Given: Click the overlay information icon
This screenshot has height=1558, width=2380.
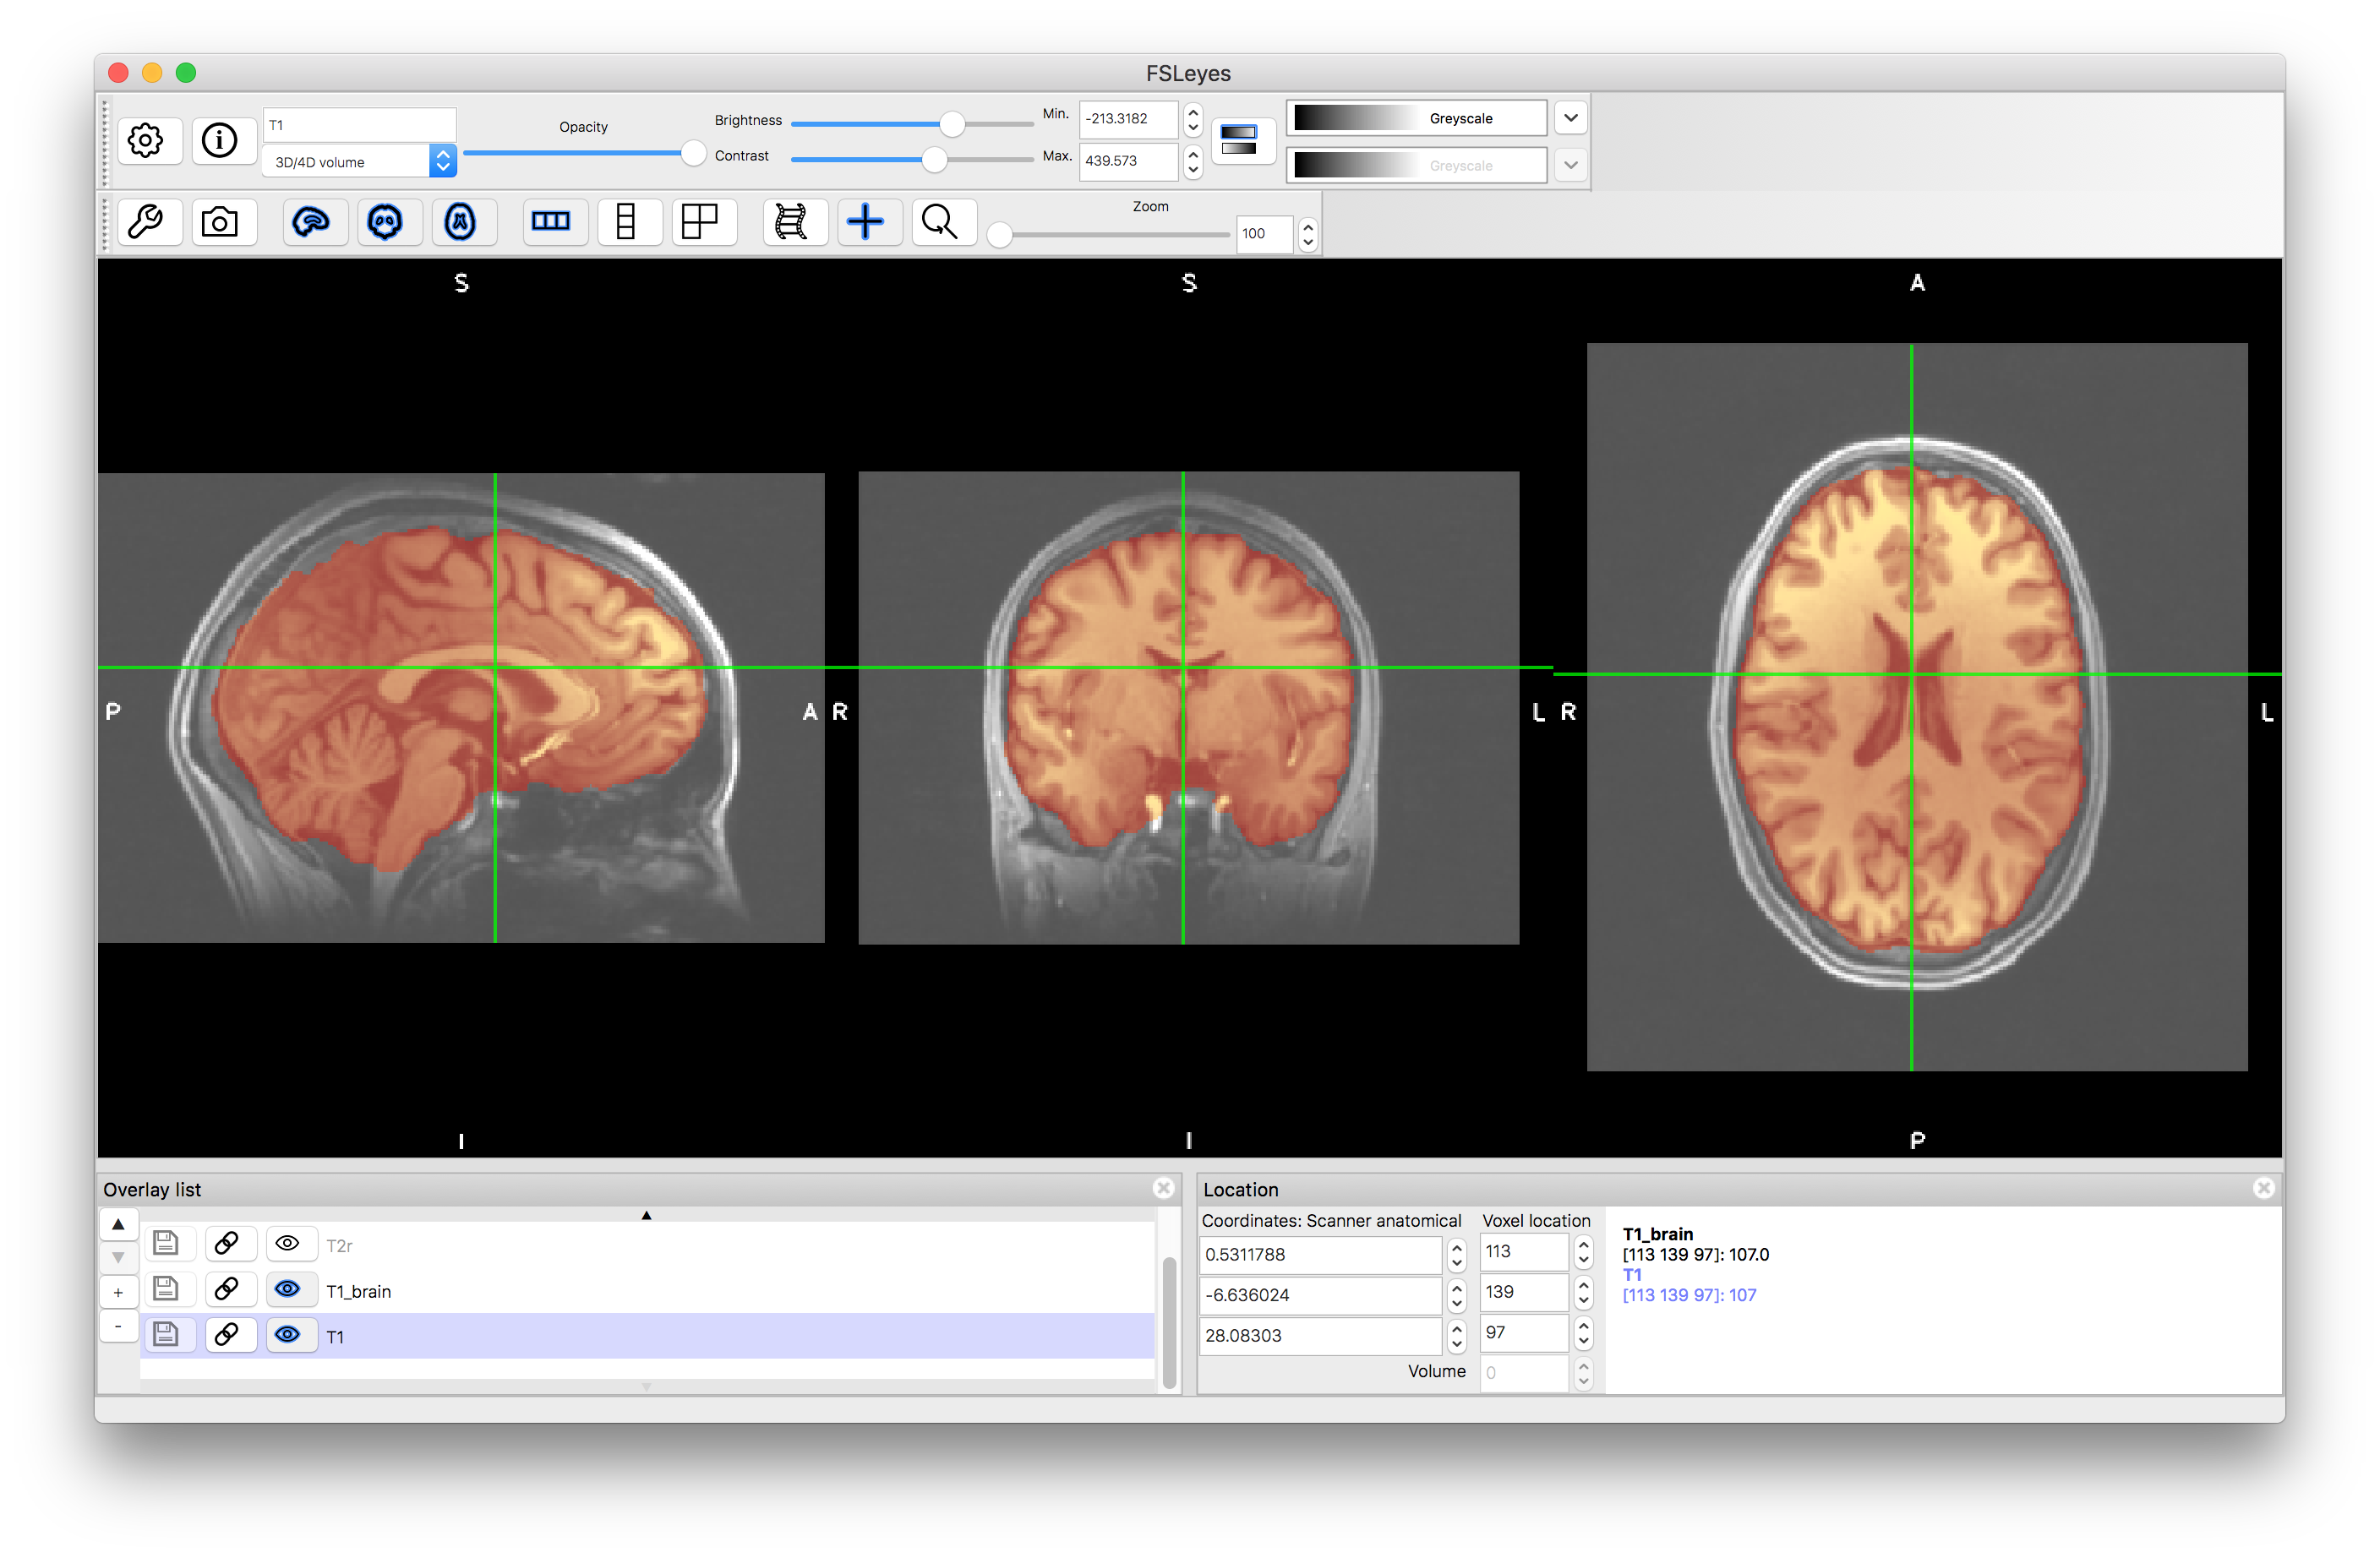Looking at the screenshot, I should tap(220, 141).
